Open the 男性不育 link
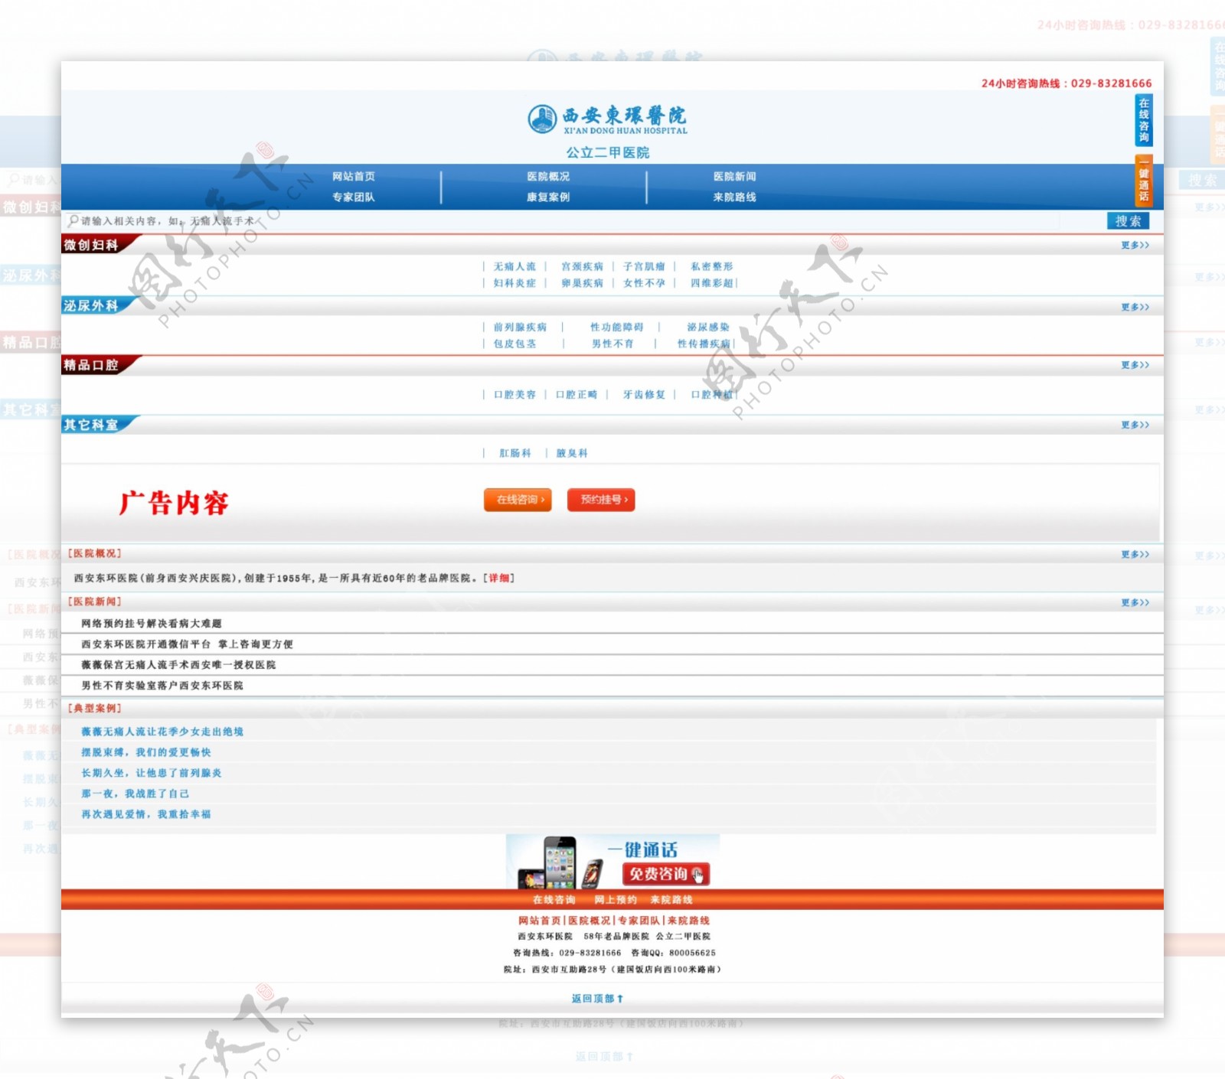Viewport: 1225px width, 1079px height. point(612,344)
